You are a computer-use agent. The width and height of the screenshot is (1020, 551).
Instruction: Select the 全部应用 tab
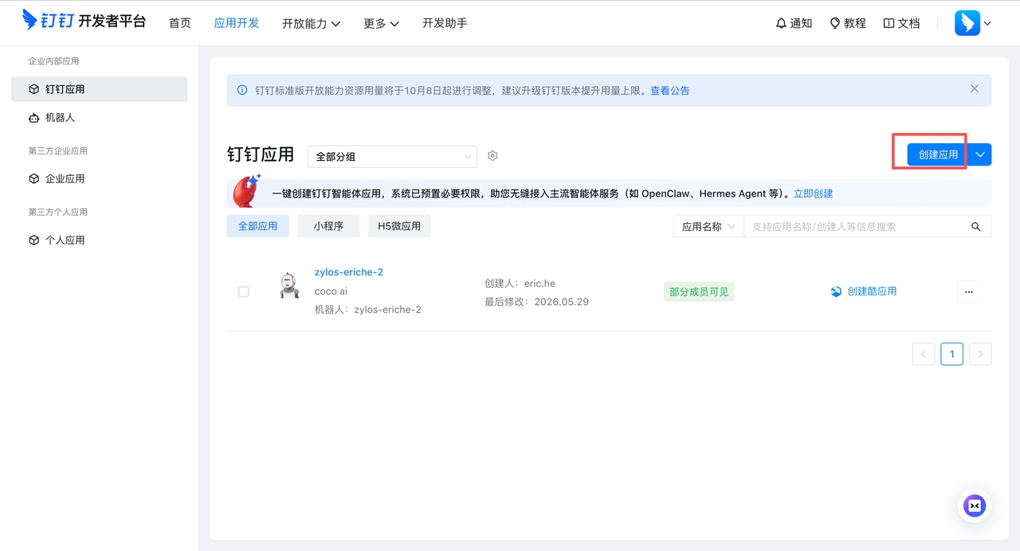[x=257, y=226]
